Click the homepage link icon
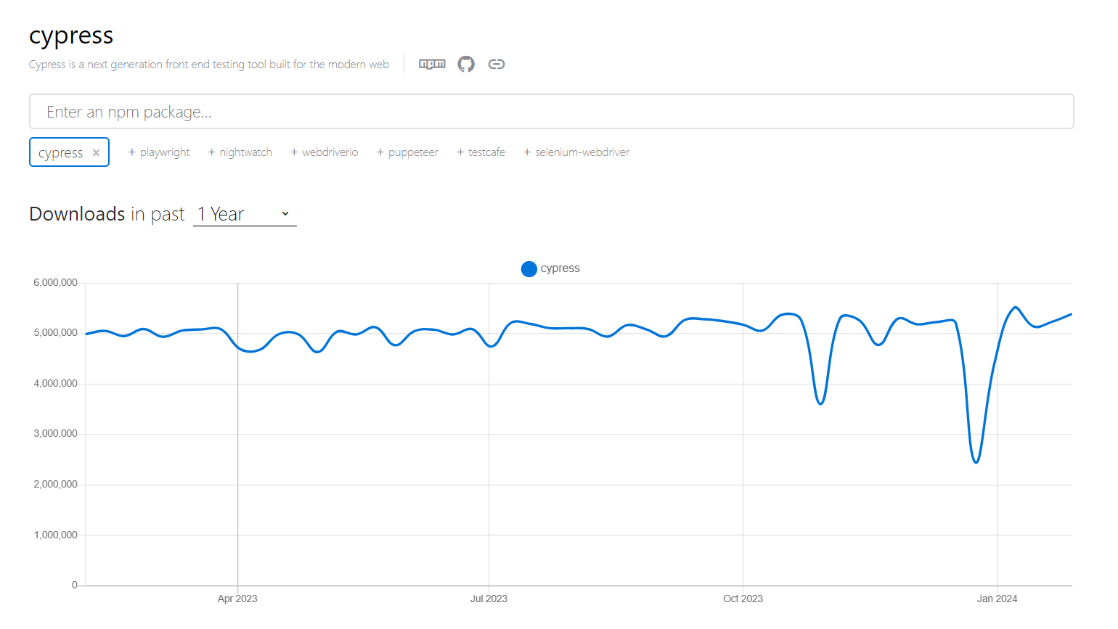The height and width of the screenshot is (629, 1118). pos(497,64)
